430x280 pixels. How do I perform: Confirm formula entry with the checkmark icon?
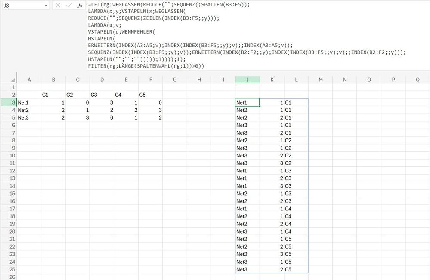(68, 6)
